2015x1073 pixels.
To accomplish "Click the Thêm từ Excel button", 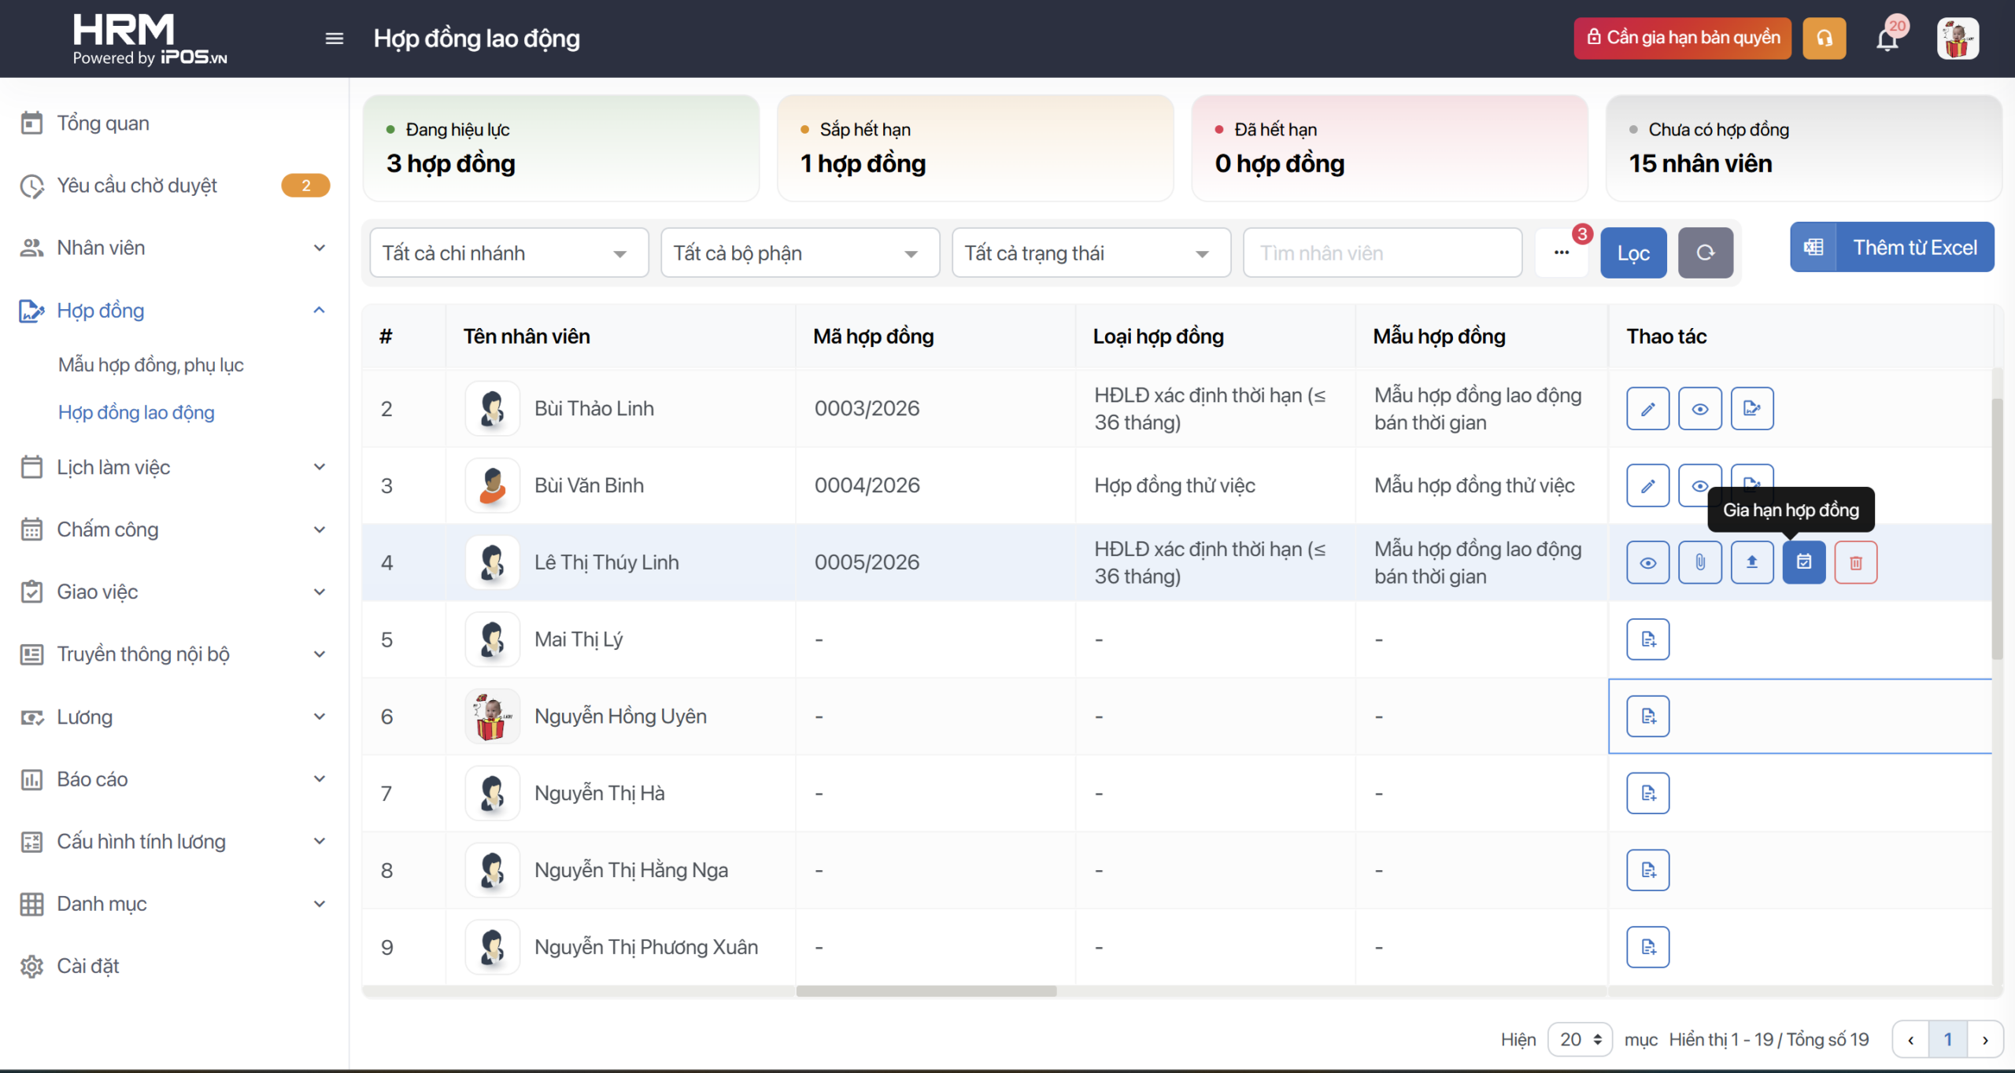I will coord(1891,248).
